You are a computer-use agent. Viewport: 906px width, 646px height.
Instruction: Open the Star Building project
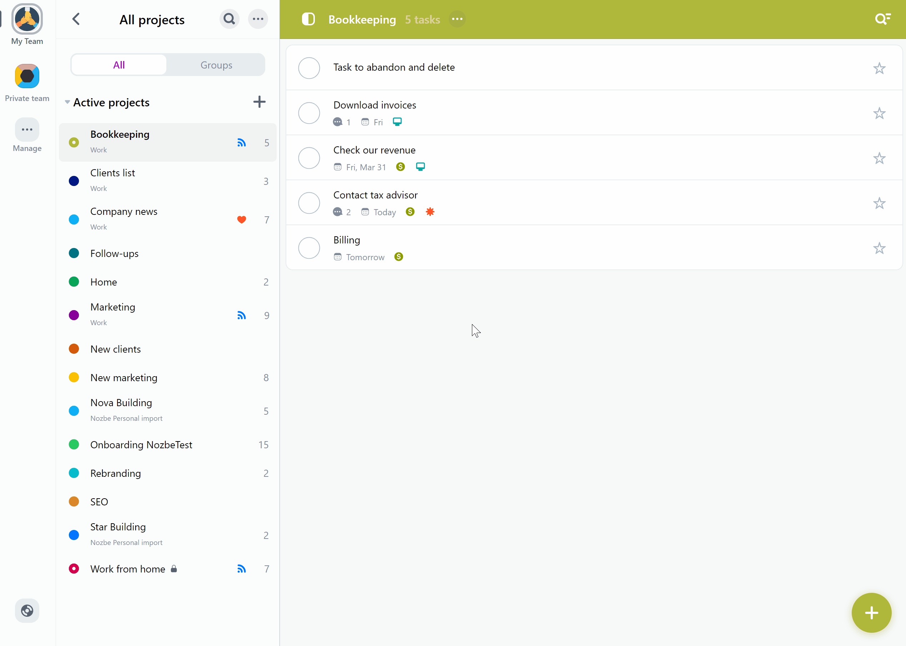pos(167,535)
